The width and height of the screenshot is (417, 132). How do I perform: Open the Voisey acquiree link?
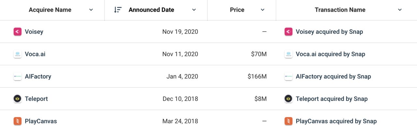point(34,32)
